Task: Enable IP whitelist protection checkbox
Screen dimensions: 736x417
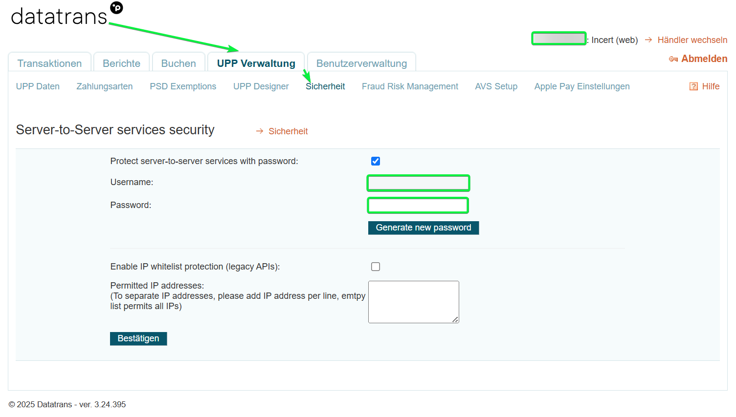Action: pyautogui.click(x=376, y=267)
